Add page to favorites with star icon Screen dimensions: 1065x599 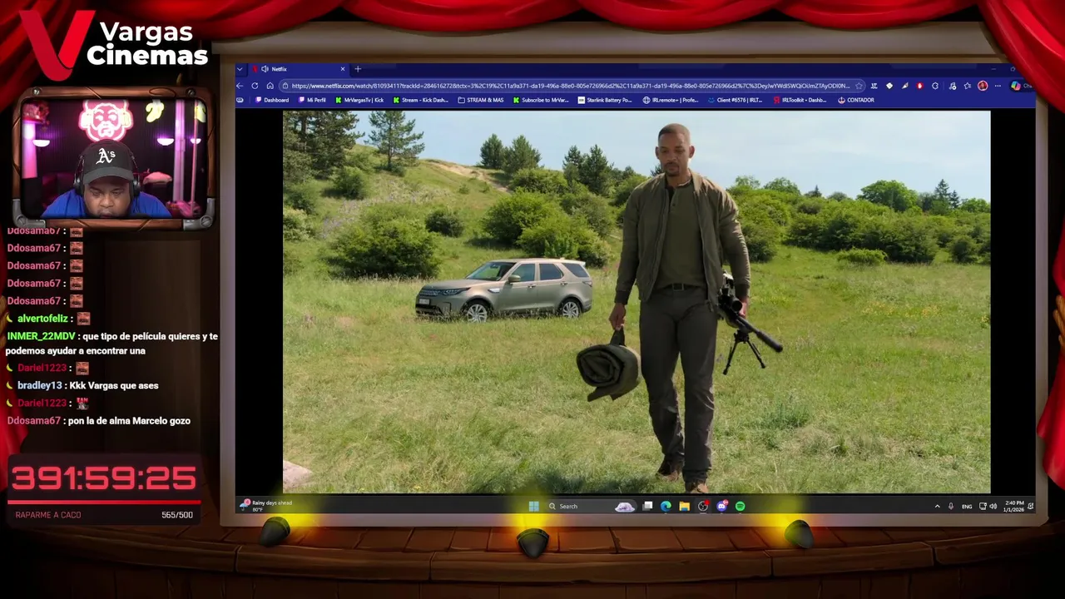click(x=859, y=86)
